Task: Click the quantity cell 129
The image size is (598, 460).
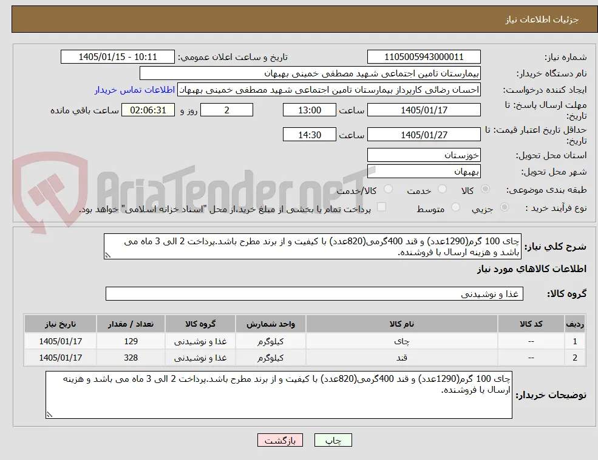Action: tap(131, 341)
